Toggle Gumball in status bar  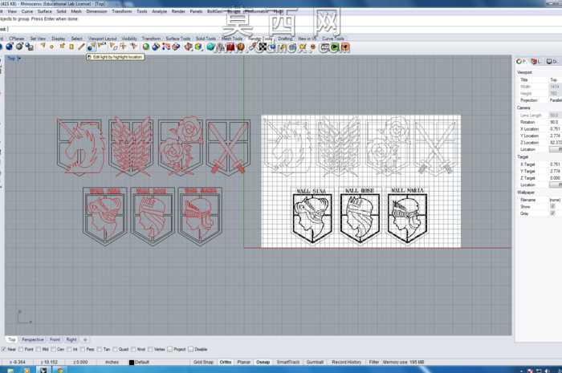[315, 363]
